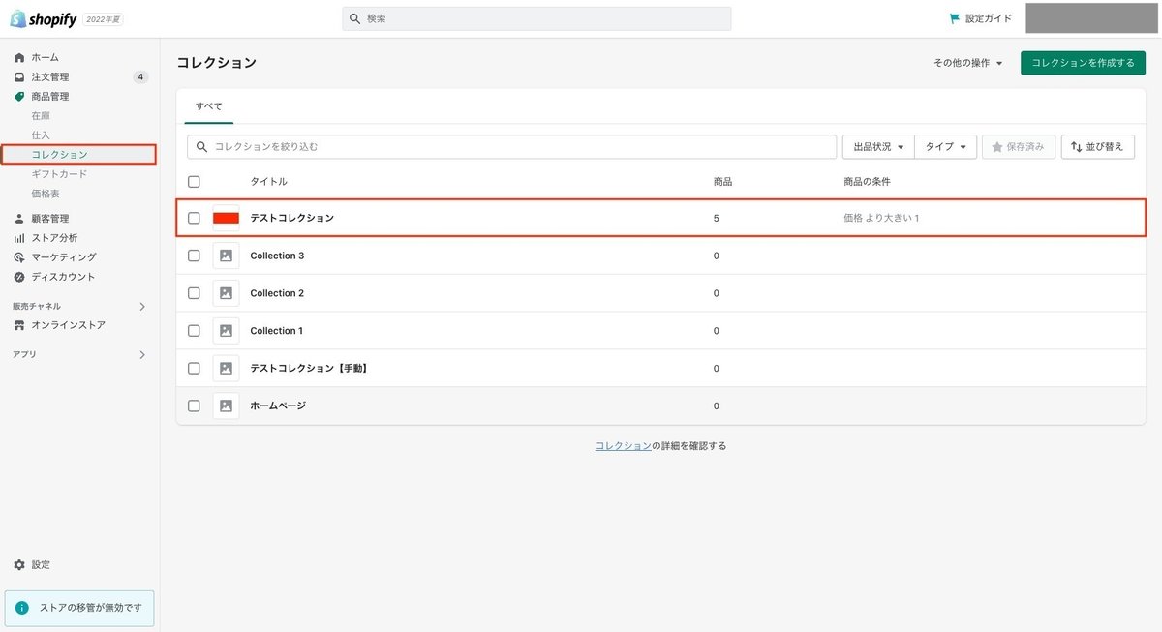Open the タイプ filter dropdown
The width and height of the screenshot is (1162, 632).
pos(945,147)
